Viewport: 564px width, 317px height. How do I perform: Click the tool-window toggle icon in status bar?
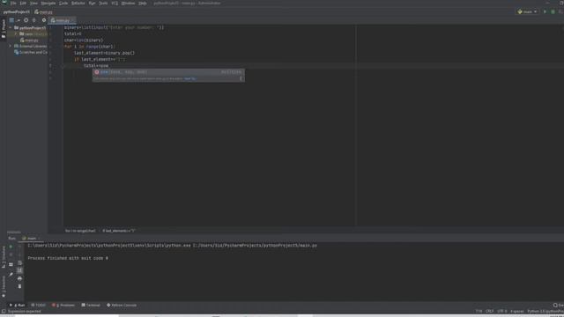pyautogui.click(x=4, y=311)
